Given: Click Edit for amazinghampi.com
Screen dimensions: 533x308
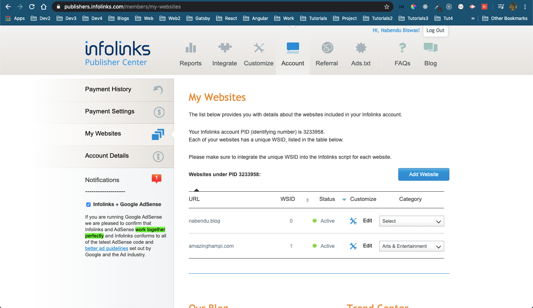Looking at the screenshot, I should [x=368, y=246].
